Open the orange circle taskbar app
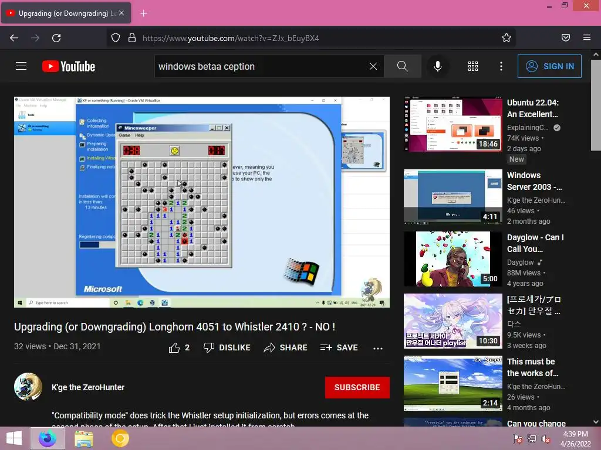601x450 pixels. tap(120, 438)
